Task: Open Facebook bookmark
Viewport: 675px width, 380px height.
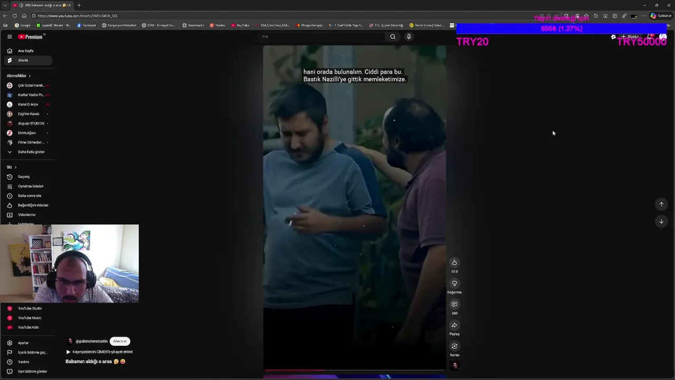Action: (x=87, y=25)
